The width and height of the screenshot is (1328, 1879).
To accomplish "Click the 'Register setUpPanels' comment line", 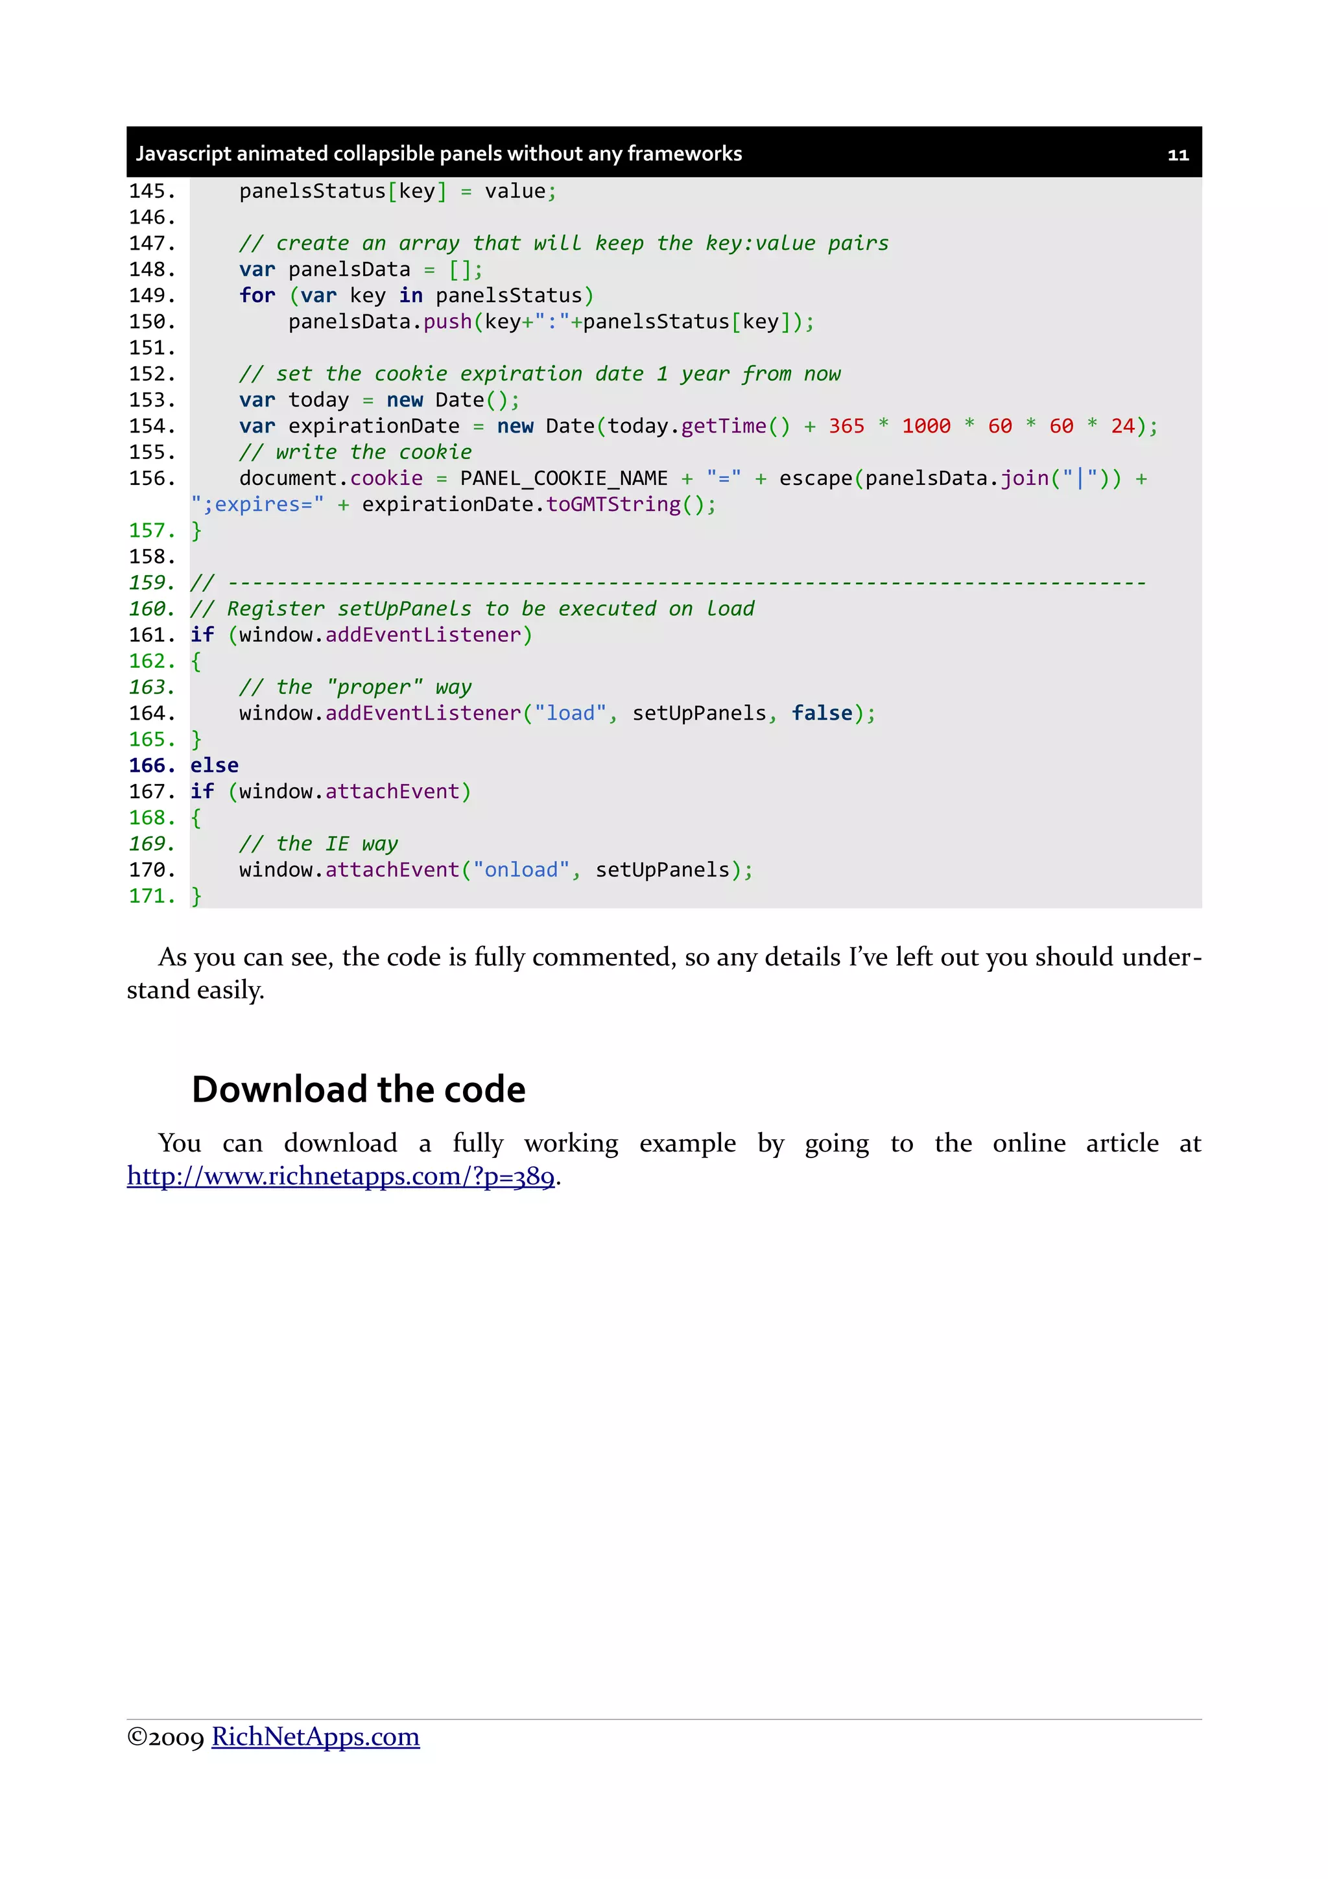I will coord(471,609).
